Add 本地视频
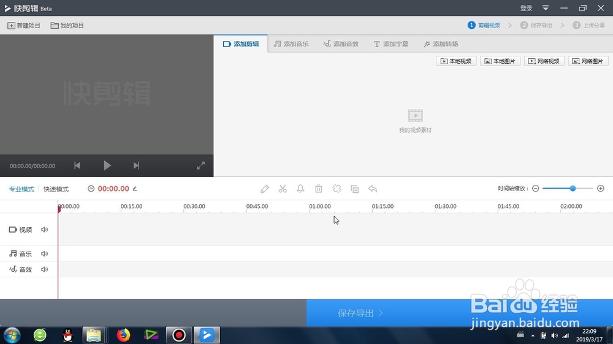 pyautogui.click(x=456, y=61)
